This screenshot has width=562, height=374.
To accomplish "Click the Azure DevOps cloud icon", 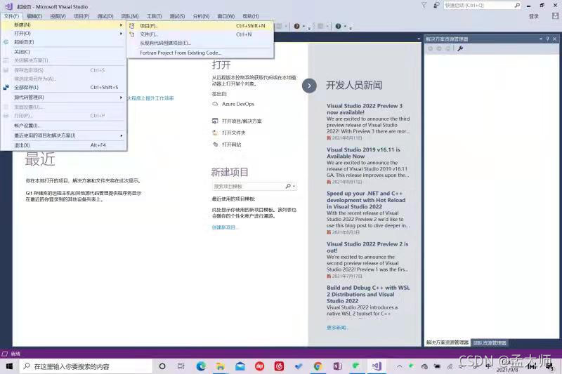I will (x=215, y=104).
